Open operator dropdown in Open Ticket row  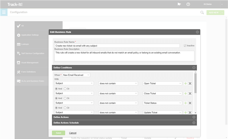click(118, 83)
